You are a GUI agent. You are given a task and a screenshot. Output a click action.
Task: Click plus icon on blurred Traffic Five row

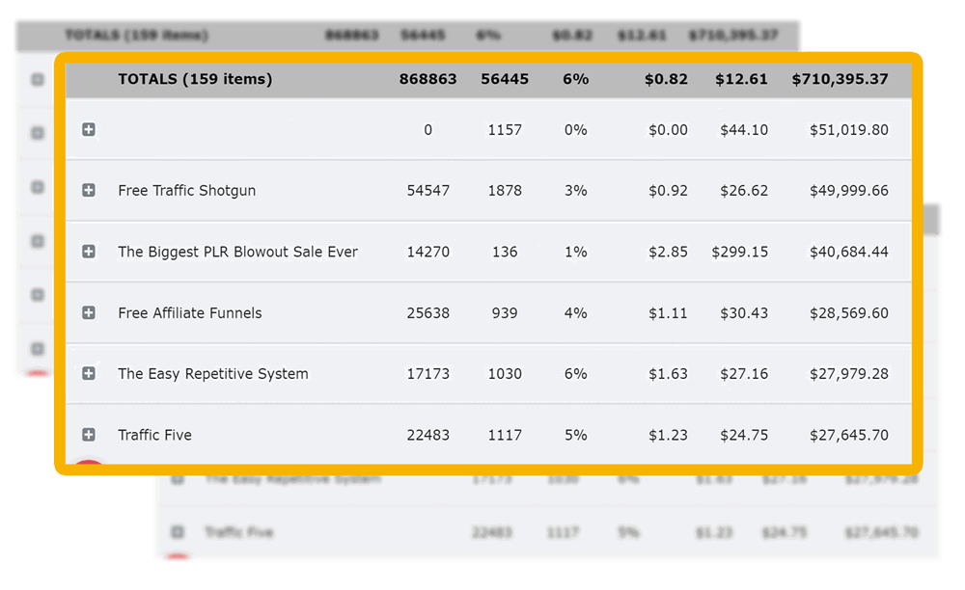tap(178, 532)
